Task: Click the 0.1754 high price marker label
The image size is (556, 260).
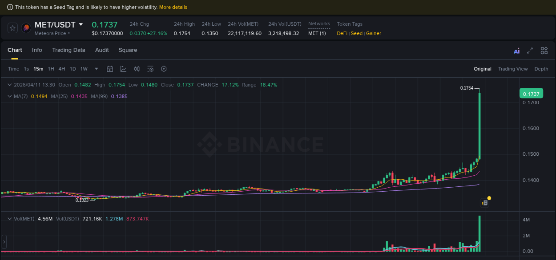Action: 467,88
